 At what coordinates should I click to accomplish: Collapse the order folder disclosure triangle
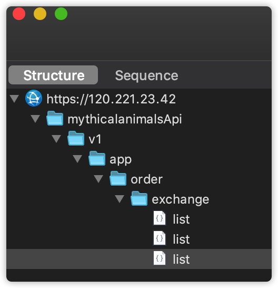[98, 179]
